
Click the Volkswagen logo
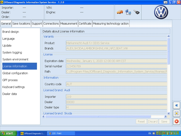tap(161, 12)
